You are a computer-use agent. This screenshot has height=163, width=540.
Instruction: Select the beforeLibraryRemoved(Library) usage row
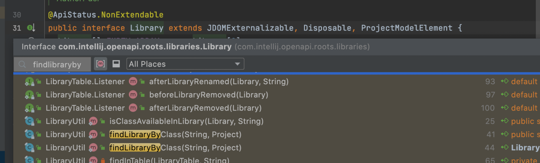(209, 95)
